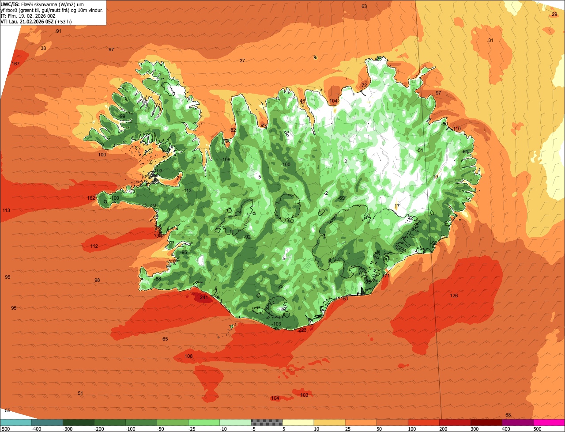The image size is (565, 432).
Task: Select legend swatch between -400 and -300
Action: point(47,422)
